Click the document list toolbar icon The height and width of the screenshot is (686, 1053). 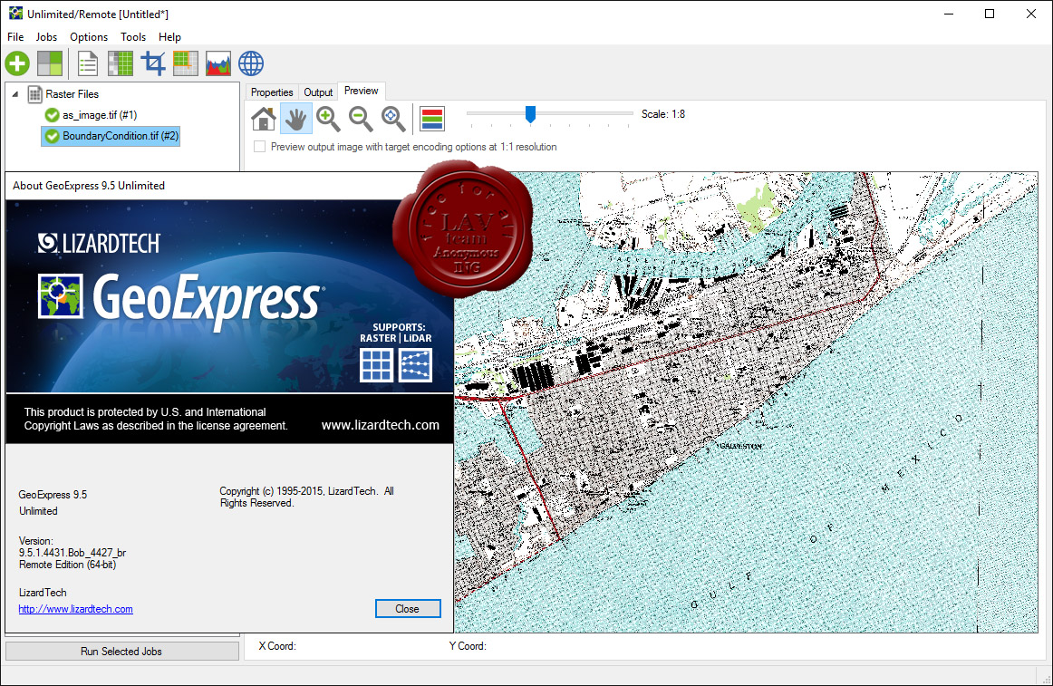tap(87, 63)
